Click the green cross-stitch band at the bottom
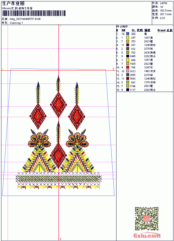This screenshot has width=174, height=241. [x=59, y=179]
